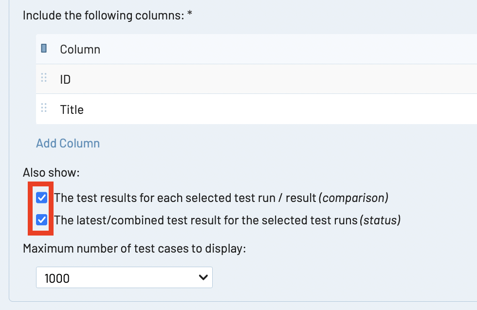Select the Title column row
Viewport: 477px width, 310px height.
tap(243, 109)
